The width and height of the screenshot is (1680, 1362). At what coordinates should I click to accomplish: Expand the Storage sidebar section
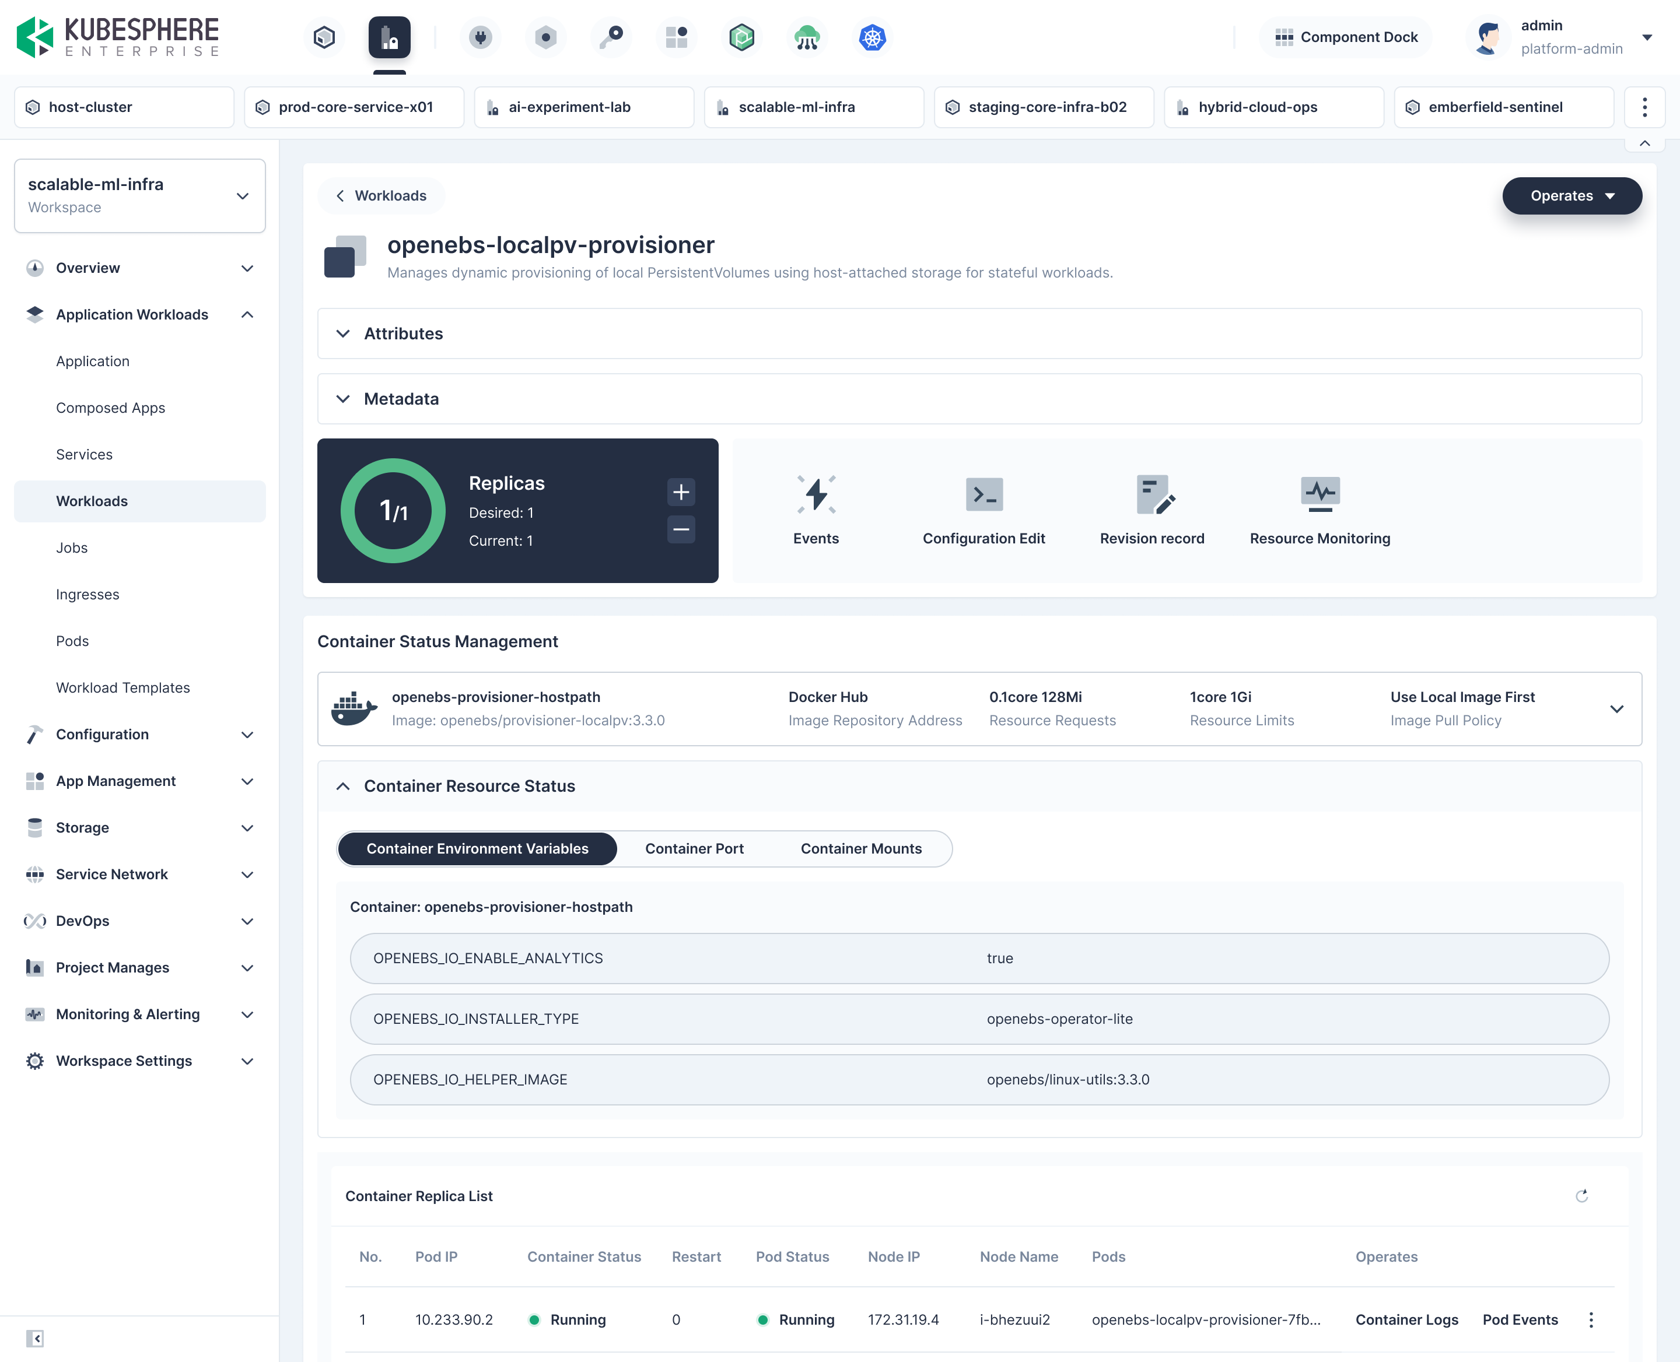pos(140,828)
